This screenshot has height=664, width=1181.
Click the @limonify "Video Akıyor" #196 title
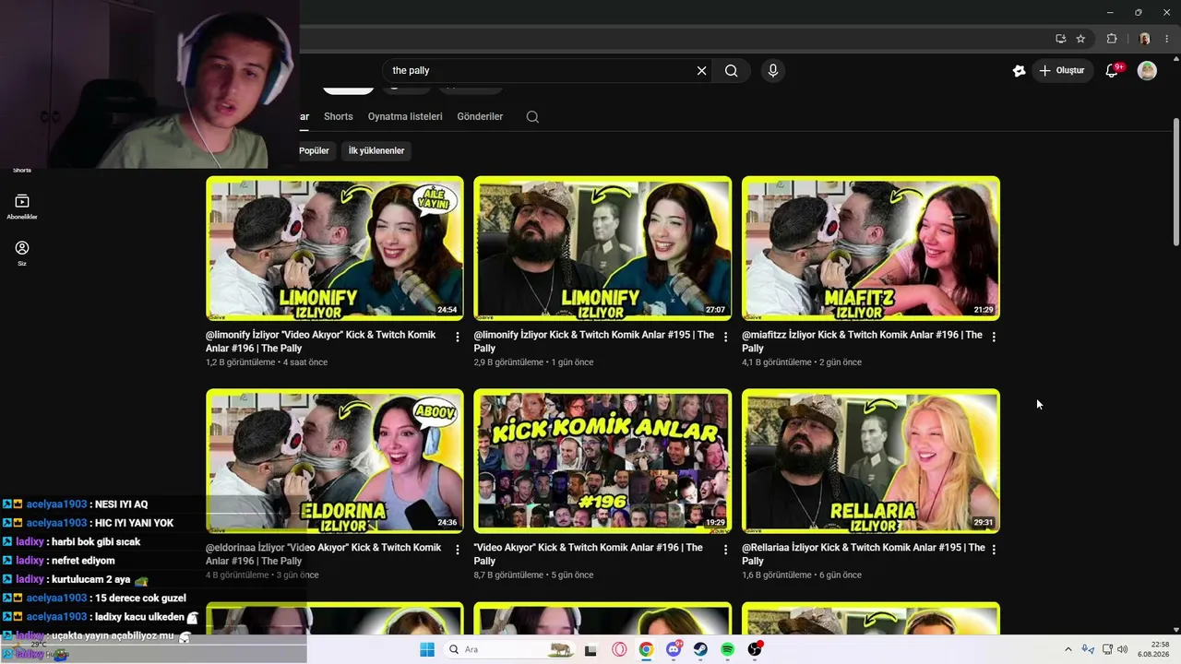pyautogui.click(x=321, y=341)
